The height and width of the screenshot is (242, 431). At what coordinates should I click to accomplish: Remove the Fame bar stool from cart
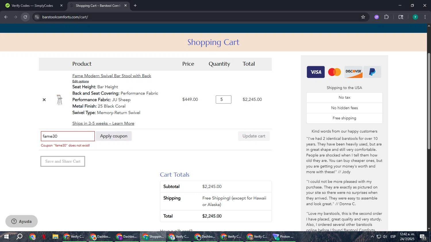[x=44, y=100]
